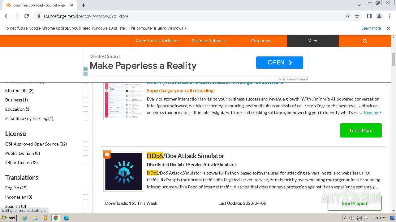This screenshot has height=222, width=396.
Task: Open the Resources menu
Action: pos(261,41)
